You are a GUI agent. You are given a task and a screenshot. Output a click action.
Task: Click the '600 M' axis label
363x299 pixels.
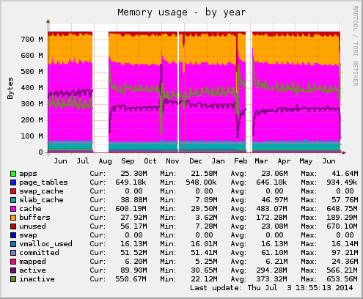[x=32, y=56]
